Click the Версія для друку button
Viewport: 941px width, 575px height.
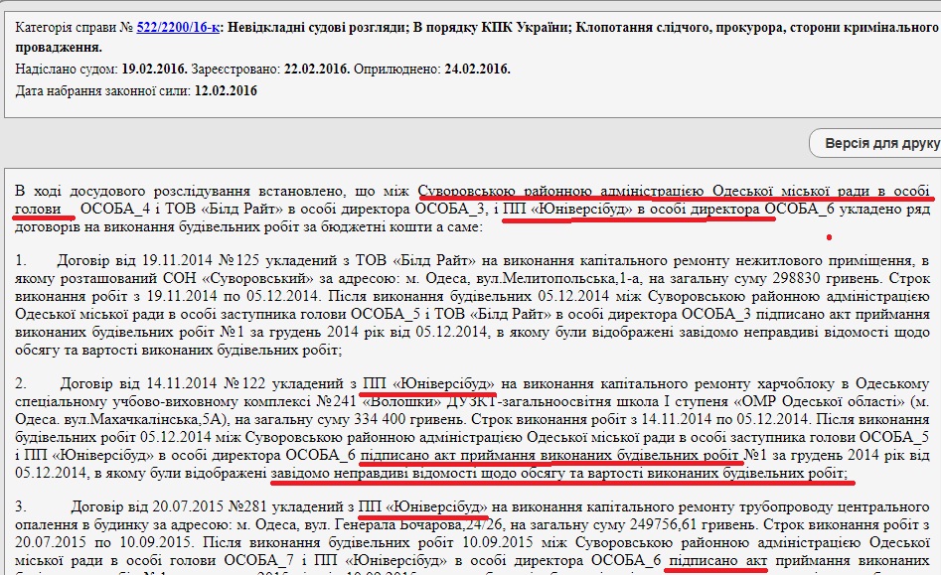click(880, 144)
